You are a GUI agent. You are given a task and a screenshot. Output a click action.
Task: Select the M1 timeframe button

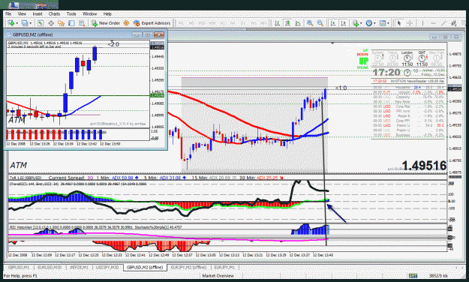[181, 23]
